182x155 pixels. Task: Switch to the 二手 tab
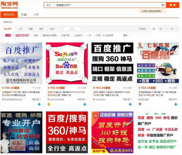(36, 15)
